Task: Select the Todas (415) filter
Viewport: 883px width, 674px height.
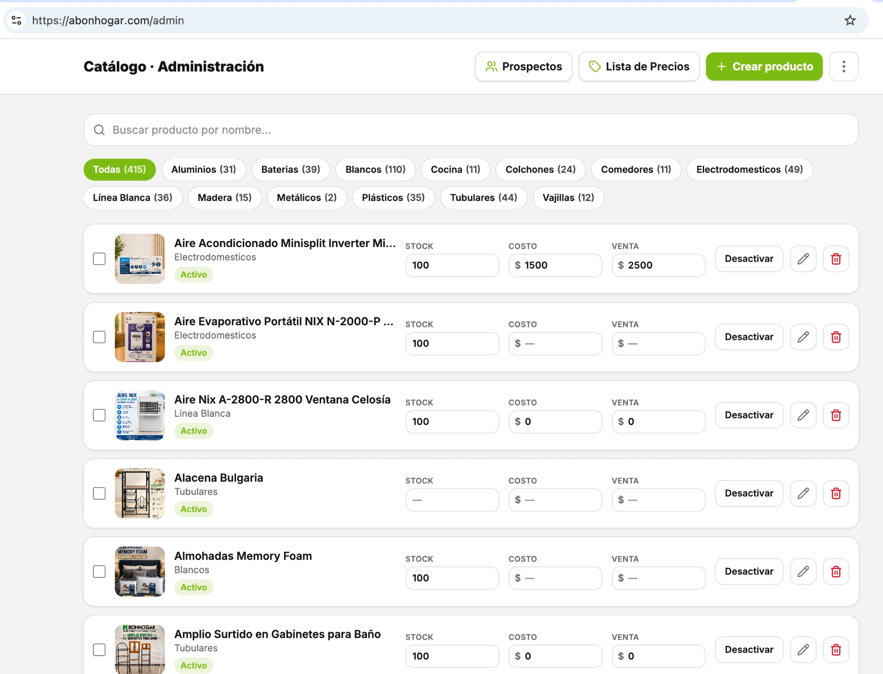Action: (x=120, y=169)
